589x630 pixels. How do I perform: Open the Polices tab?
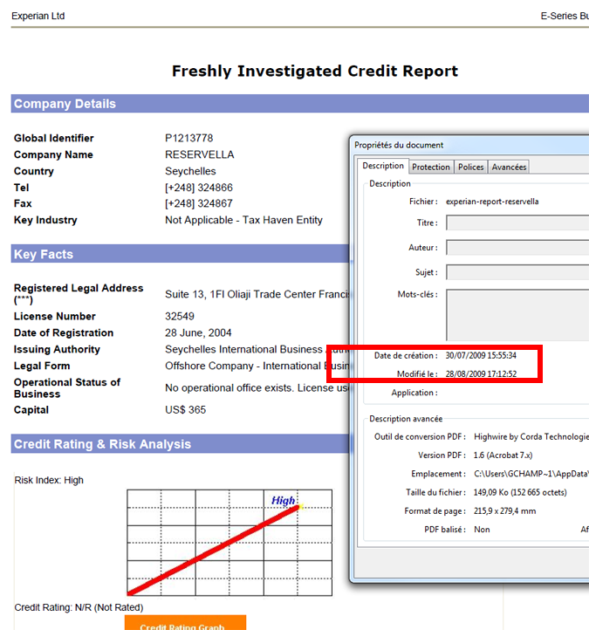coord(470,167)
